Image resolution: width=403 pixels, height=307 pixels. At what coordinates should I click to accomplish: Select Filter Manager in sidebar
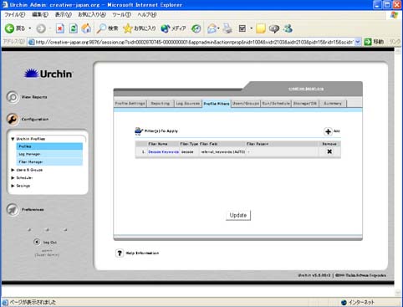pyautogui.click(x=49, y=161)
